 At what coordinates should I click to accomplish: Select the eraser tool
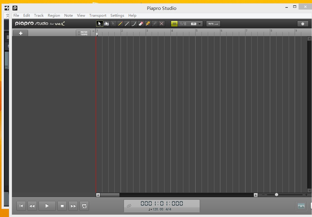point(141,24)
